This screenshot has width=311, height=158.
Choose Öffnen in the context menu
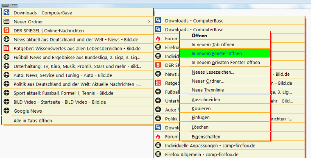pyautogui.click(x=225, y=36)
